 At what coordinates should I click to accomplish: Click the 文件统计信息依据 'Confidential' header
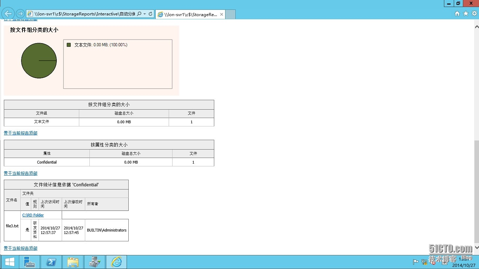(x=66, y=185)
